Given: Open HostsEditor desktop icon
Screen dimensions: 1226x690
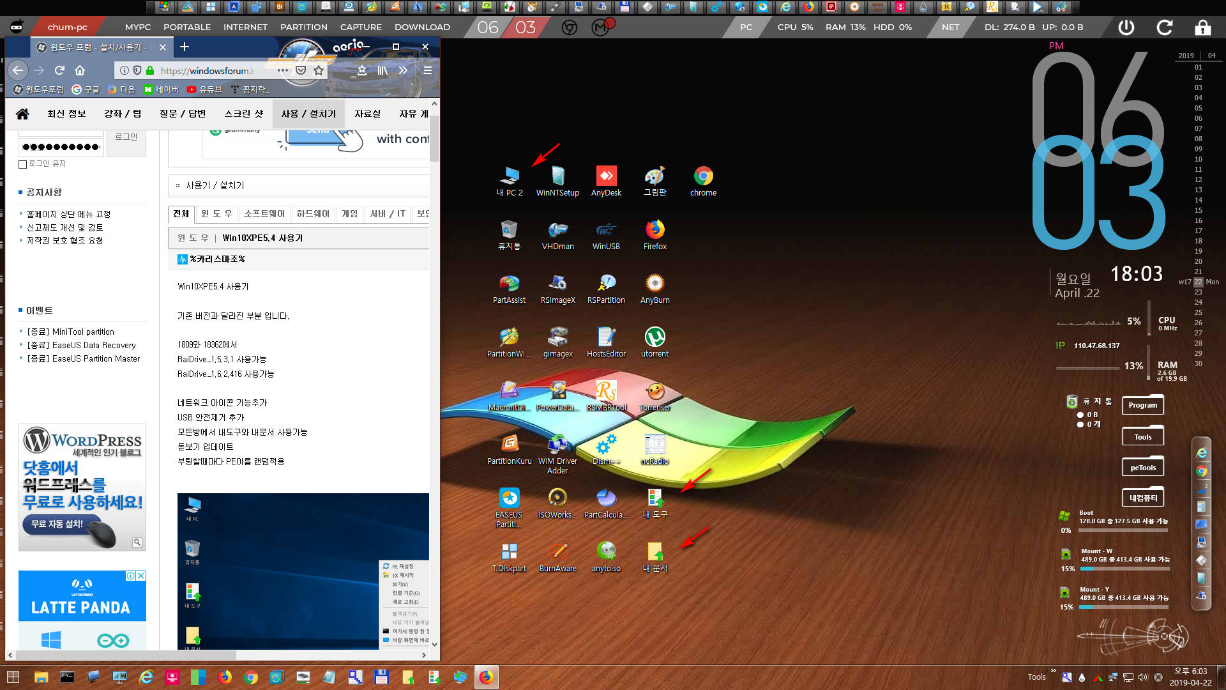Looking at the screenshot, I should tap(606, 342).
